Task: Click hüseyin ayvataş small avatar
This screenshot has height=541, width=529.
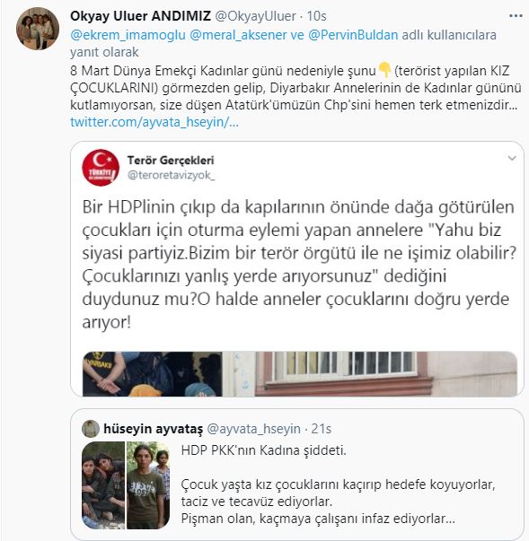Action: [x=91, y=429]
